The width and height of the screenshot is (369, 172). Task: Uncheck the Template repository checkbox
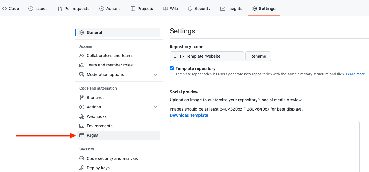tap(172, 69)
